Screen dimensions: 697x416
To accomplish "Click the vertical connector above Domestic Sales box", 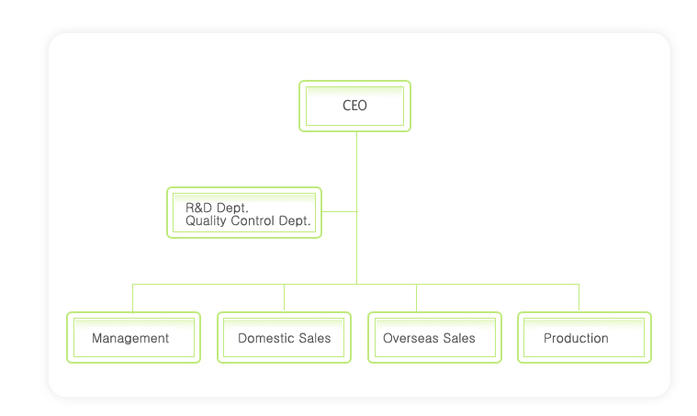I will [284, 298].
